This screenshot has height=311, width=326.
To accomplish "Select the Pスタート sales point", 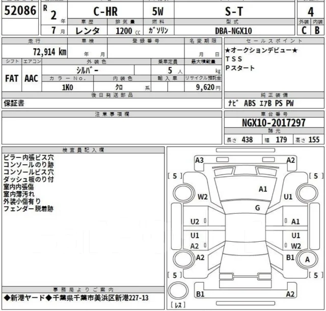I will tap(240, 68).
